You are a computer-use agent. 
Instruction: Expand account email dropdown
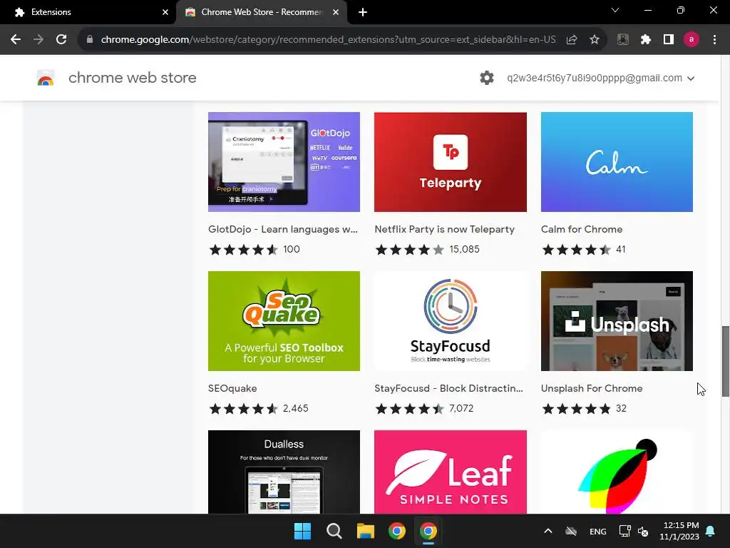[691, 78]
